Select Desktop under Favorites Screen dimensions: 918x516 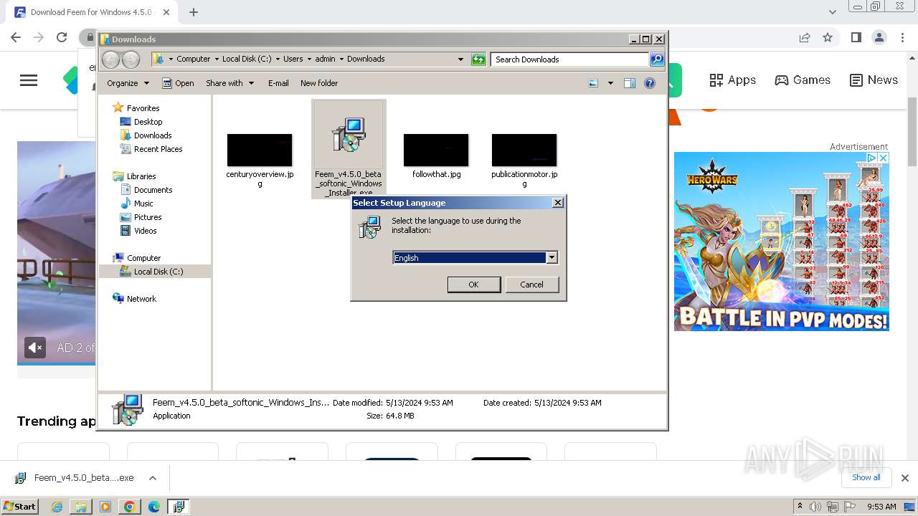tap(148, 122)
